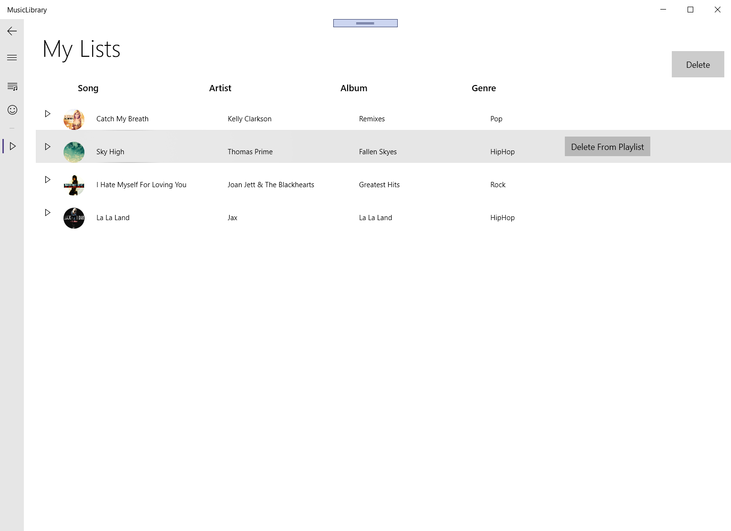Viewport: 731px width, 531px height.
Task: Open the hamburger navigation menu
Action: pos(11,57)
